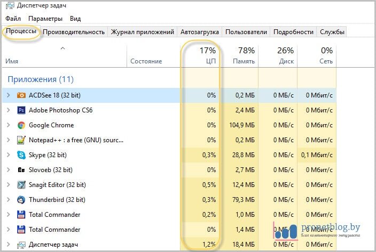Click the Task Manager title bar icon

[10, 5]
